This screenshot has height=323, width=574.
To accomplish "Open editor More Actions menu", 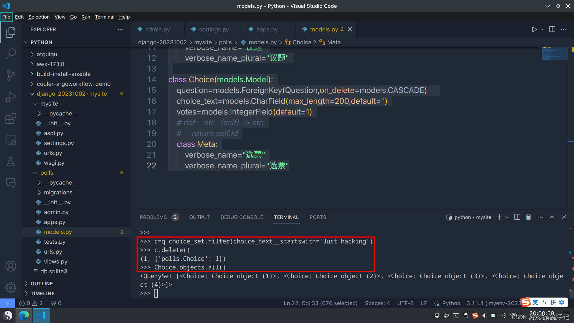I will 564,29.
